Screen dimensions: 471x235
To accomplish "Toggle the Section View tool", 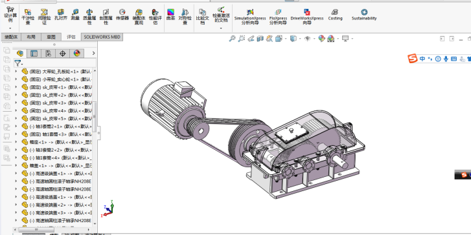I will coord(260,38).
